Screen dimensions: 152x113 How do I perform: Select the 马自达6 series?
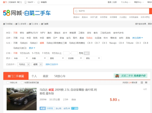pos(24,43)
